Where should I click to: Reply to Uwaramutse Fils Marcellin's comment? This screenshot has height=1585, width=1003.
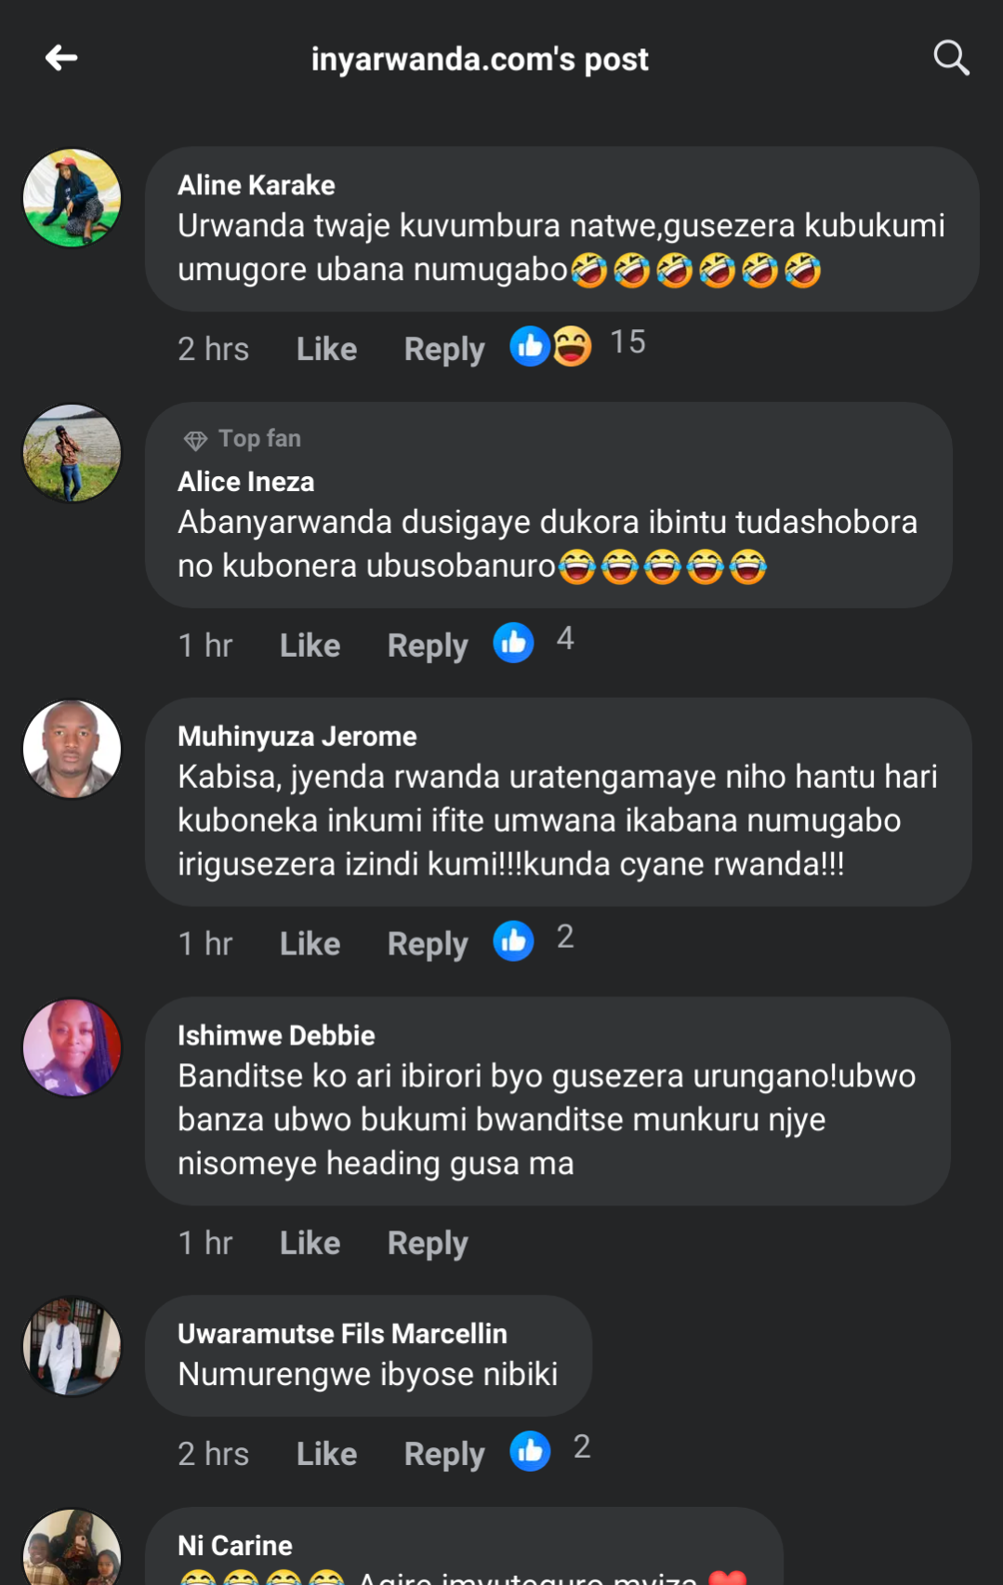(x=444, y=1455)
